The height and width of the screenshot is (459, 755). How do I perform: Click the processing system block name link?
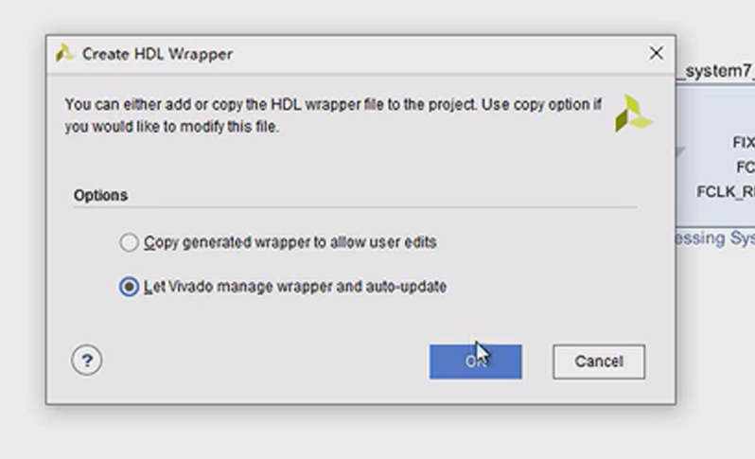[x=715, y=238]
